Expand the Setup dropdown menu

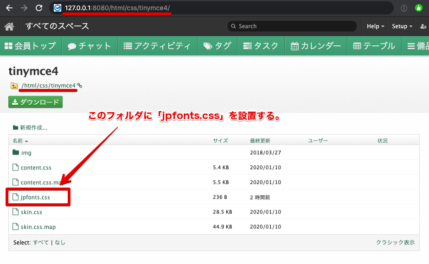point(402,26)
